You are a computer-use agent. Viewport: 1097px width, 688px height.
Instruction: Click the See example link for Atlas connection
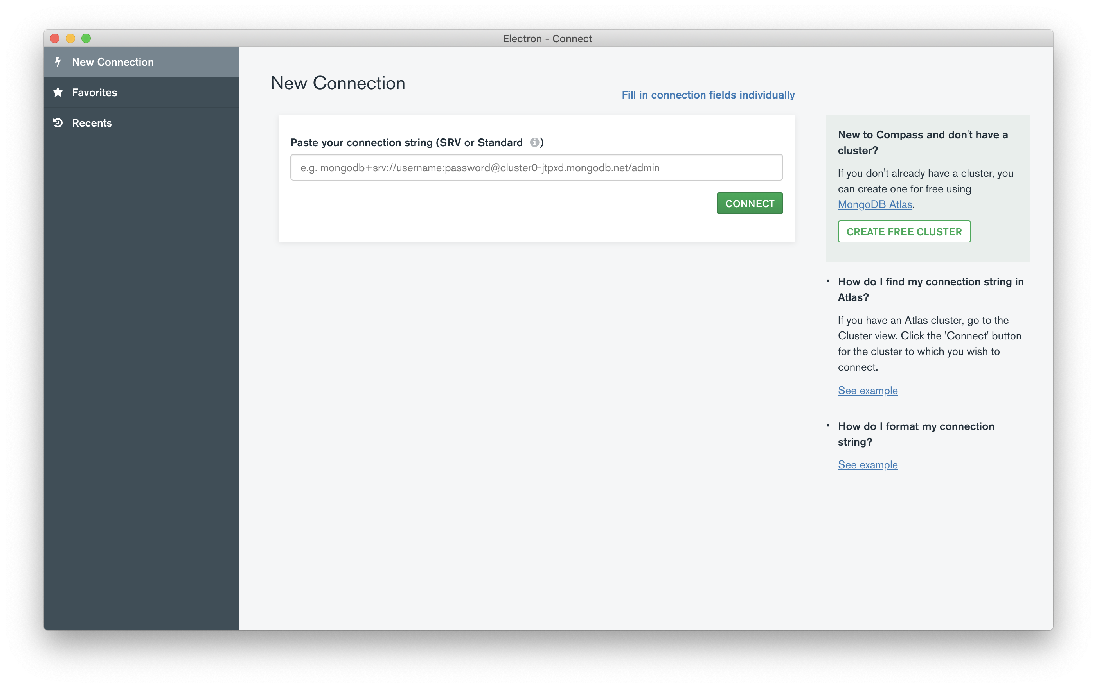tap(867, 389)
